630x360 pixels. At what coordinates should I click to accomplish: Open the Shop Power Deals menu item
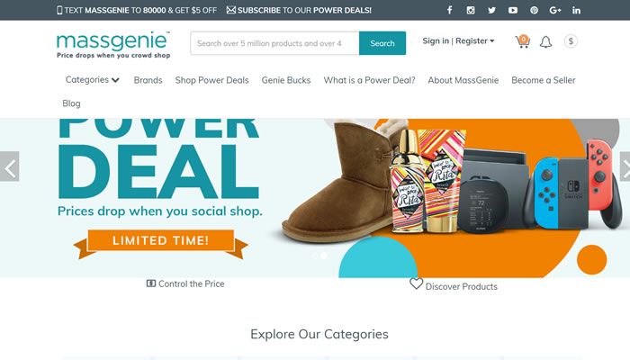(211, 80)
